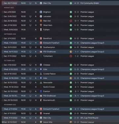This screenshot has width=119, height=124.
Task: Open the FA Community Shield competition link
Action: click(x=90, y=3)
